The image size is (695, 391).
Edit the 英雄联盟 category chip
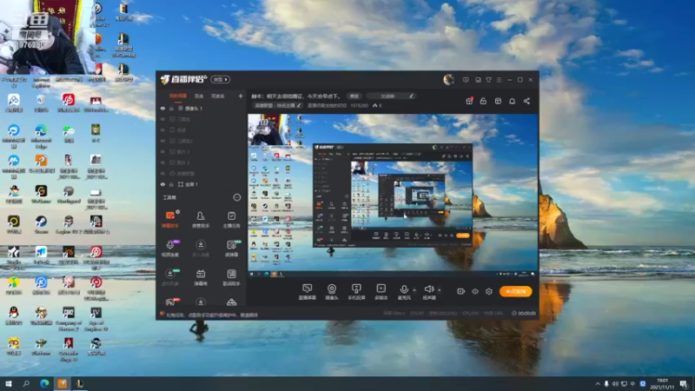click(277, 105)
